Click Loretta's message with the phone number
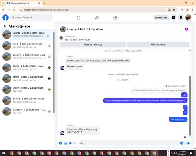This screenshot has width=196, height=156. 82,131
